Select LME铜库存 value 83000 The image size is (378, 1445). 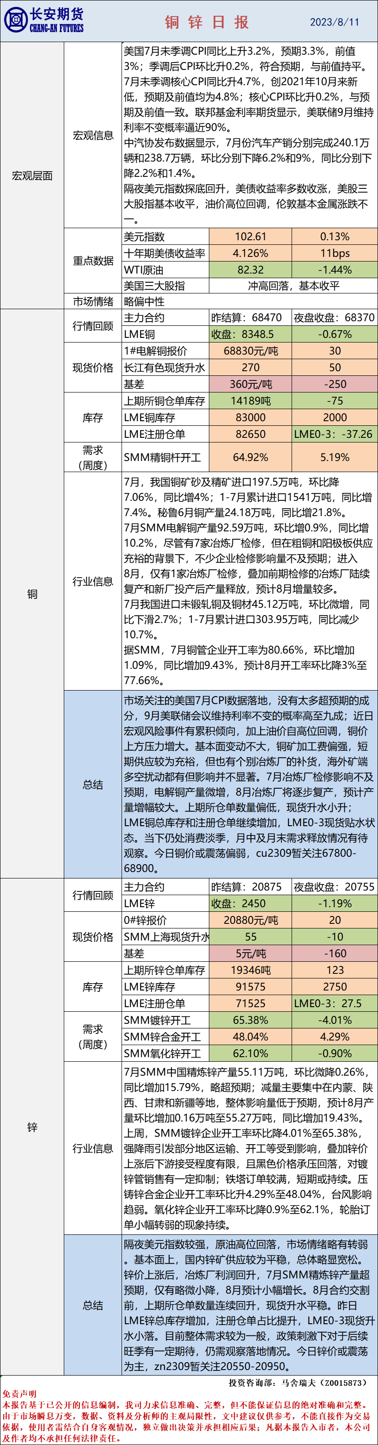click(x=250, y=417)
